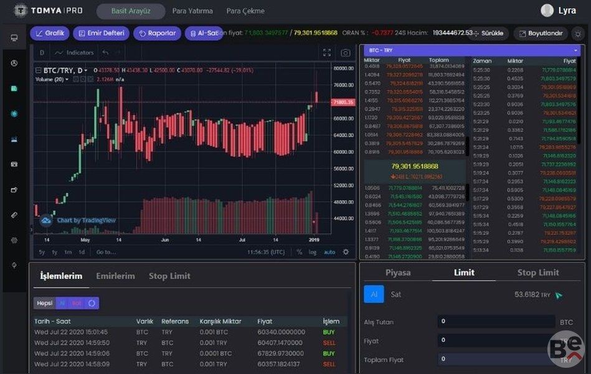Toggle auto scale on the chart
This screenshot has height=374, width=591.
[329, 252]
